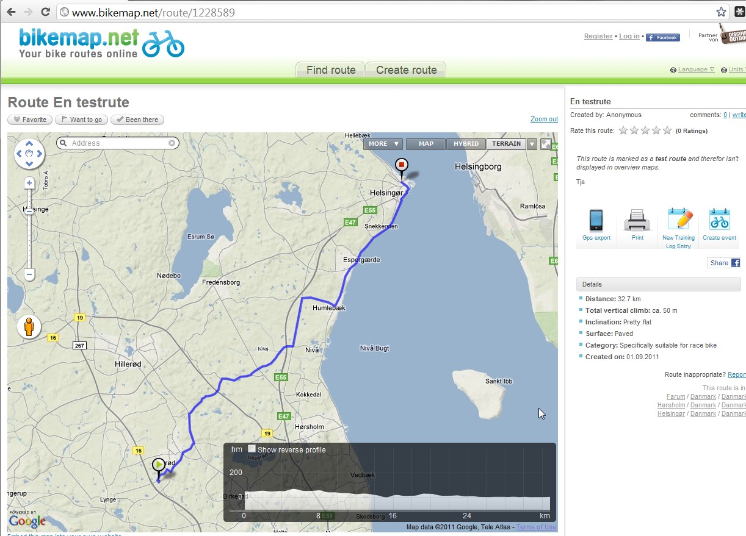Viewport: 746px width, 536px height.
Task: Pan map left with arrow control
Action: pos(20,154)
